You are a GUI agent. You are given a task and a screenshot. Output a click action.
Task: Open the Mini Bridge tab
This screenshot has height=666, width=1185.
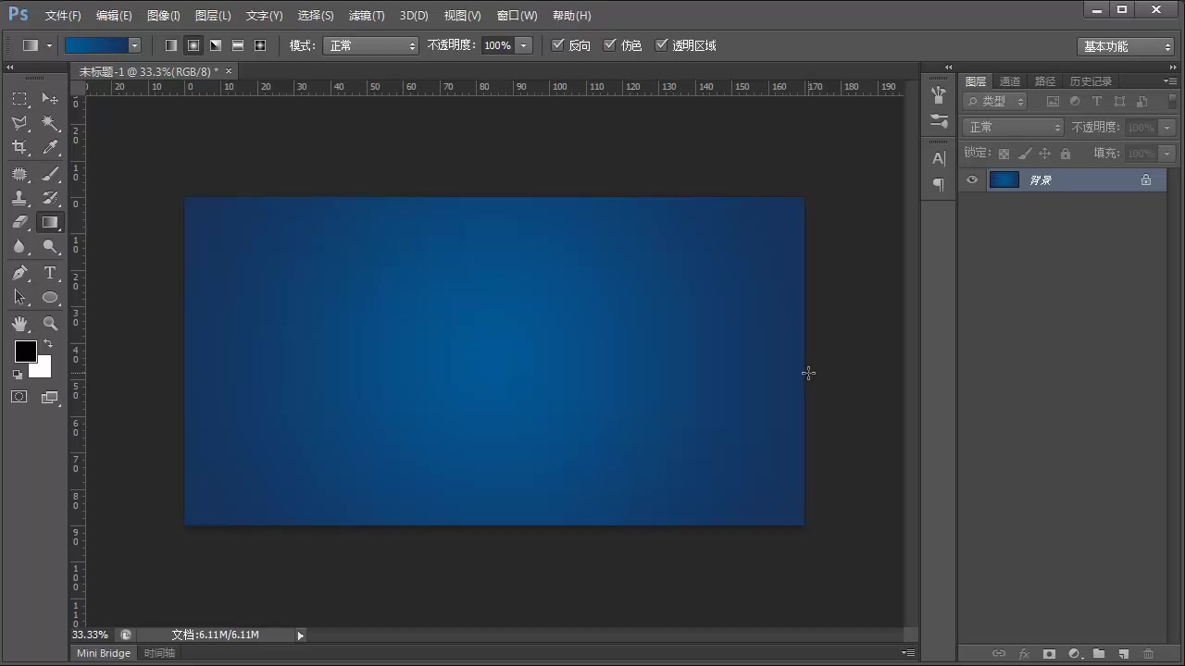[x=104, y=653]
